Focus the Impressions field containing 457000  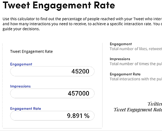coord(52,93)
